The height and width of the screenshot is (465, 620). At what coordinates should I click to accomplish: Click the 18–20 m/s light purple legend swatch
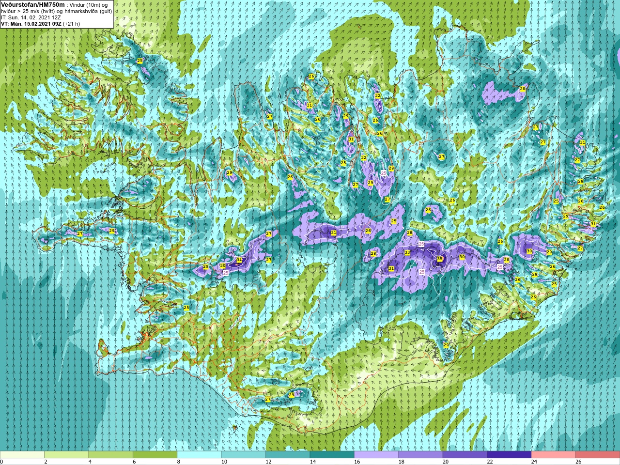point(421,455)
